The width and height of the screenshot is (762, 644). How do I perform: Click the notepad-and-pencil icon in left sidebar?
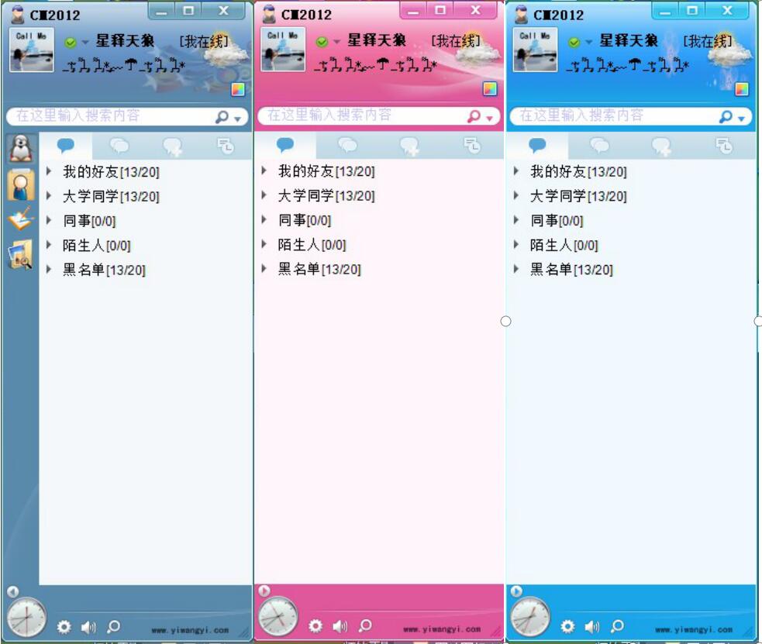pyautogui.click(x=21, y=219)
